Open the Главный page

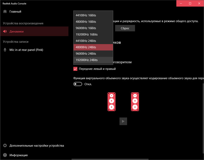(x=34, y=11)
